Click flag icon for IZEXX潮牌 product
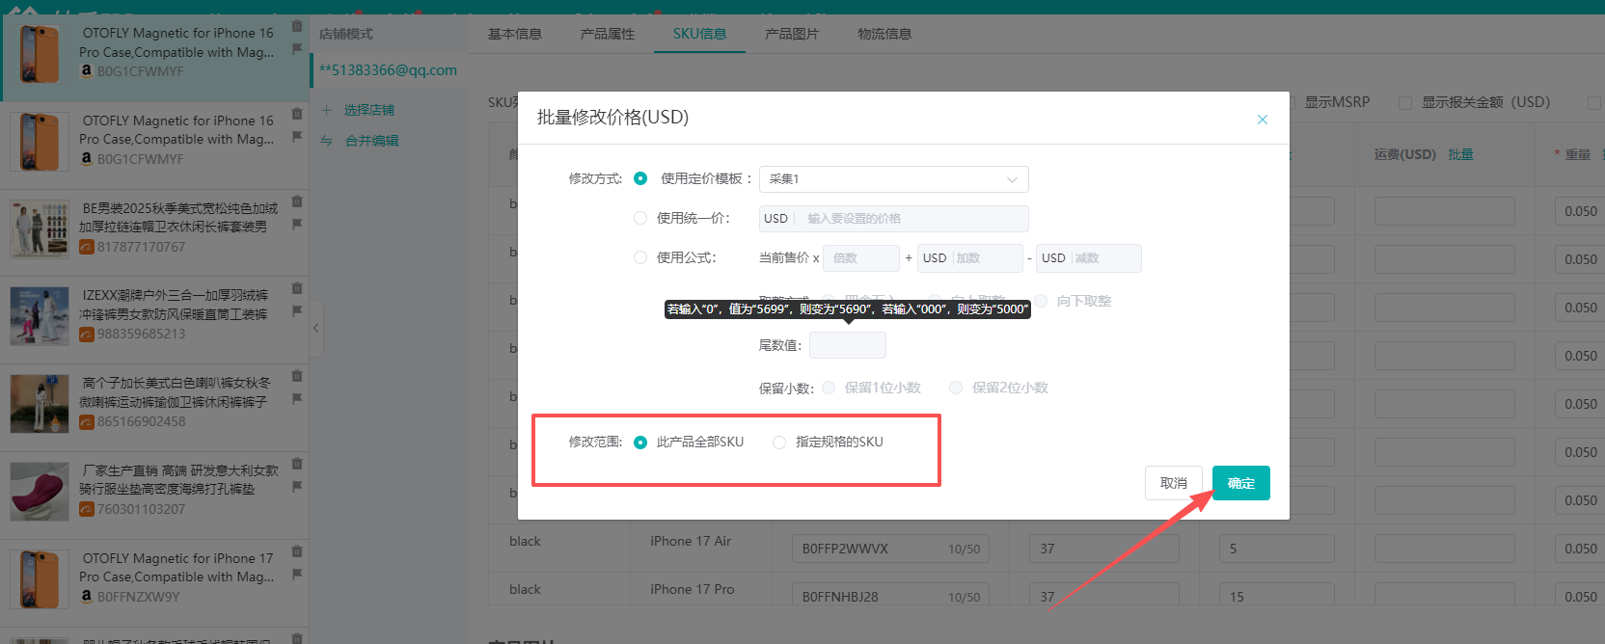The height and width of the screenshot is (644, 1605). (x=297, y=310)
